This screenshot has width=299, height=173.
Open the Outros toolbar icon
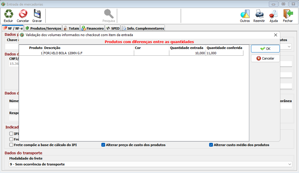pyautogui.click(x=245, y=14)
